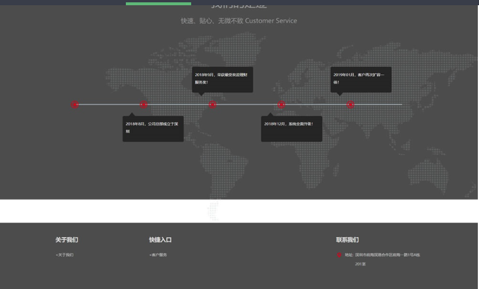The width and height of the screenshot is (479, 289).
Task: Click the red marker for 2018年12月 milestone
Action: (281, 105)
